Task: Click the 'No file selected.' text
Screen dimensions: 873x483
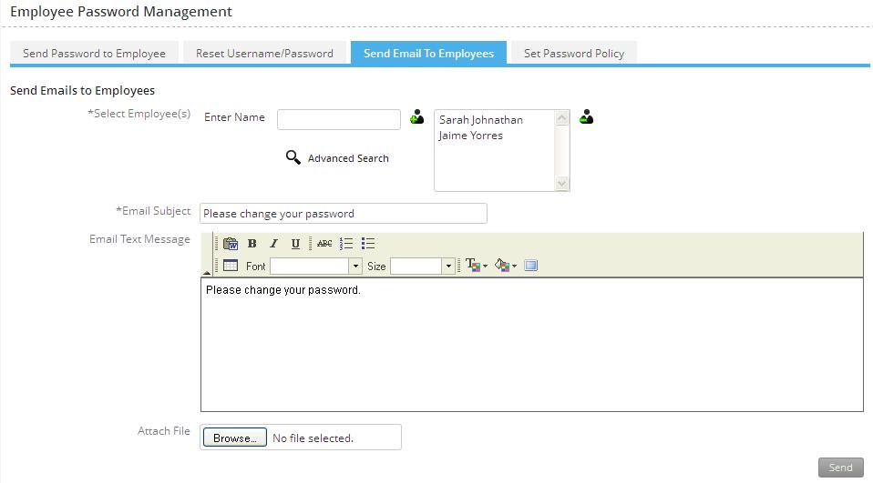Action: click(x=313, y=438)
